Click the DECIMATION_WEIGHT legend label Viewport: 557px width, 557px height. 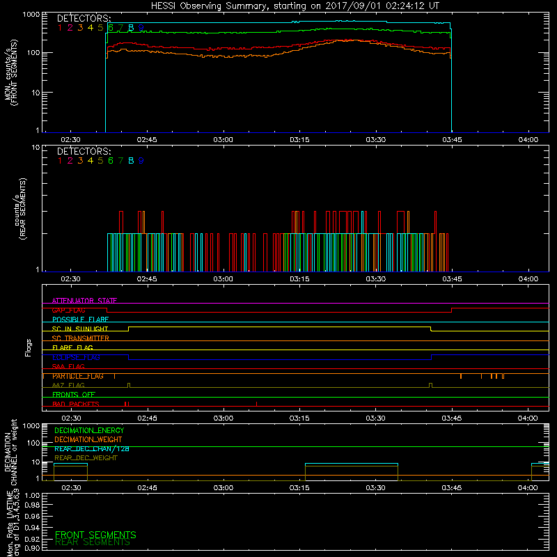(88, 440)
